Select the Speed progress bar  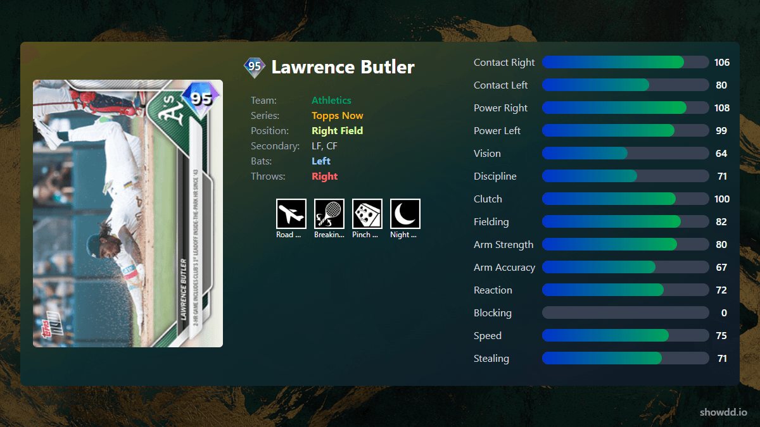pos(626,335)
